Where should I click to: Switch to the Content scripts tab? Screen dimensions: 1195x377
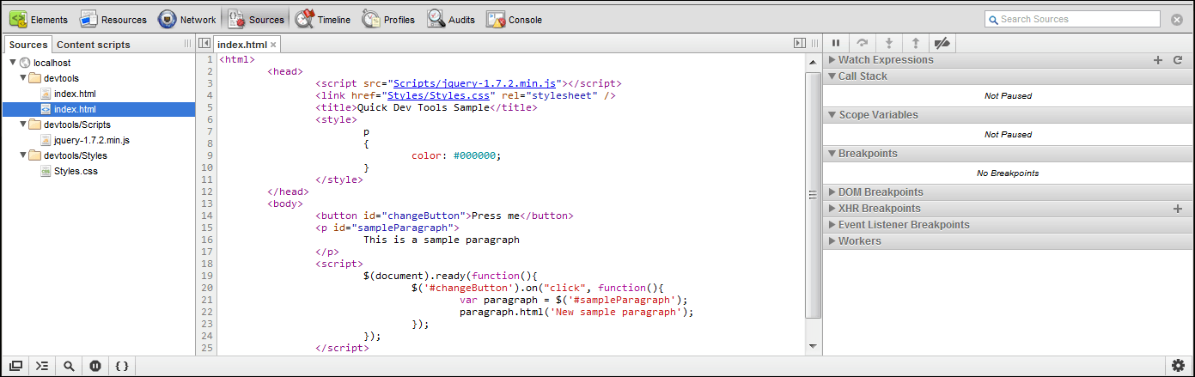point(93,45)
